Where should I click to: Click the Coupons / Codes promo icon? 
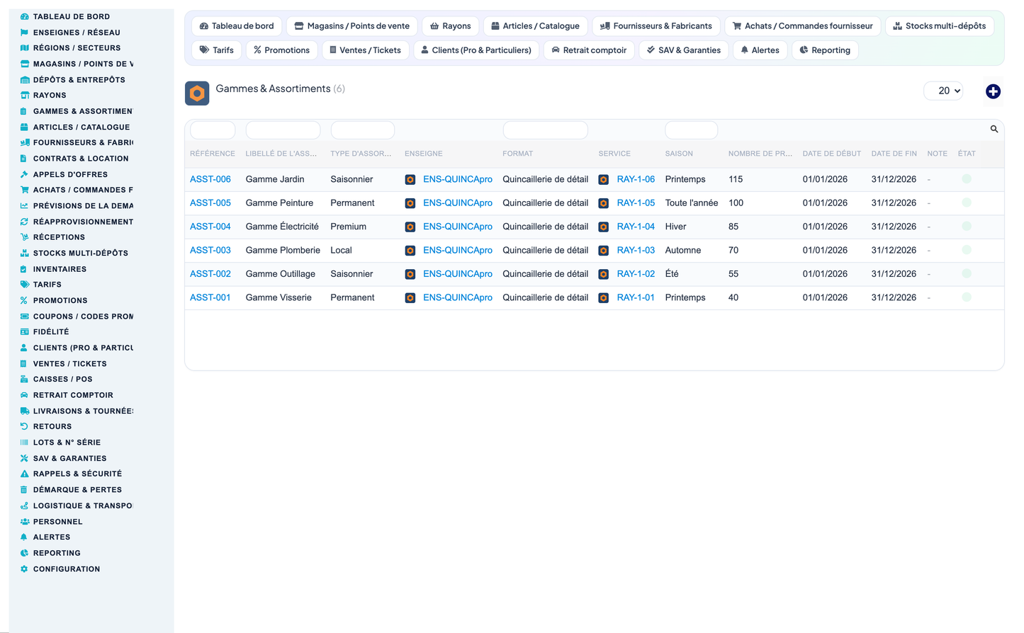24,316
